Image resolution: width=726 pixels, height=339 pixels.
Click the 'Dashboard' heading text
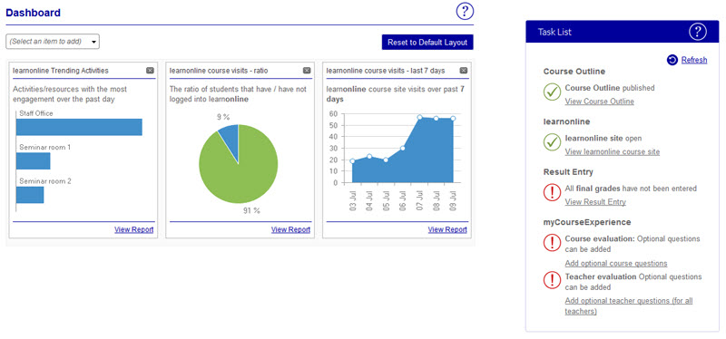coord(33,13)
